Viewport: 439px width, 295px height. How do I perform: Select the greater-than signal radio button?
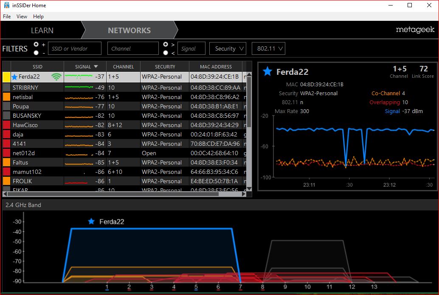(166, 44)
